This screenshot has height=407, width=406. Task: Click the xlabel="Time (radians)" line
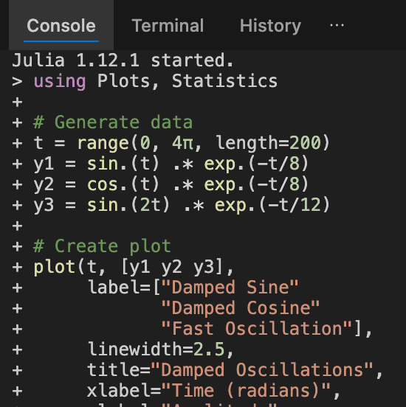(x=213, y=391)
